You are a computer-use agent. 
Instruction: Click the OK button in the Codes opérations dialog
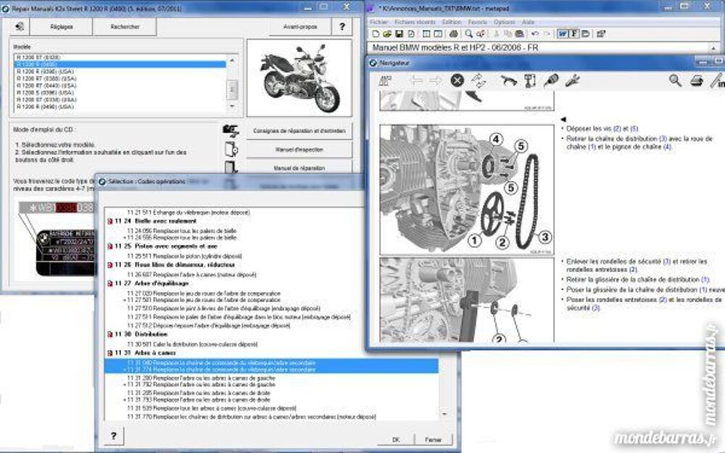[396, 440]
